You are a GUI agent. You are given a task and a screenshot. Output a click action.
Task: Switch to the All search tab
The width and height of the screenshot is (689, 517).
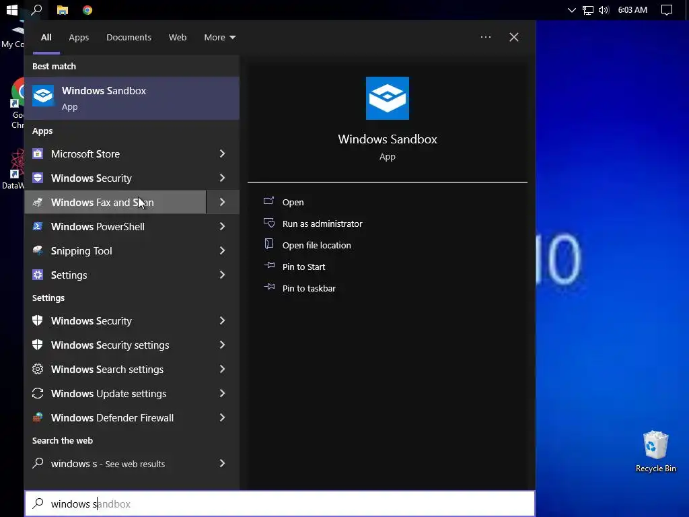point(46,38)
